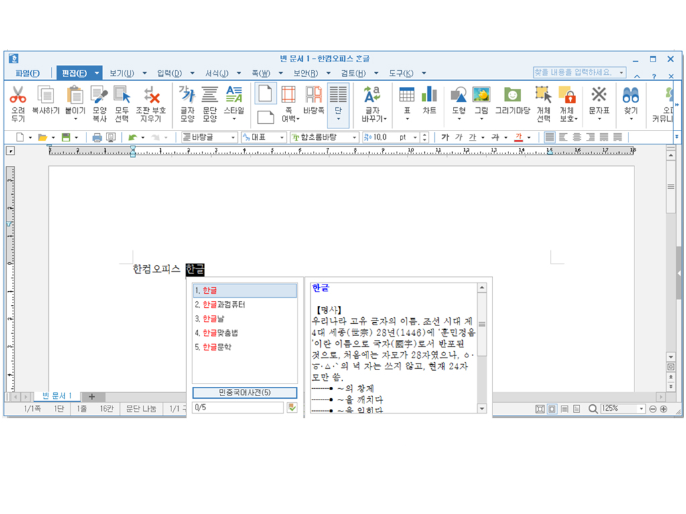Click the 찾을 내용을 입력하세요 search field
The height and width of the screenshot is (514, 686).
point(579,72)
